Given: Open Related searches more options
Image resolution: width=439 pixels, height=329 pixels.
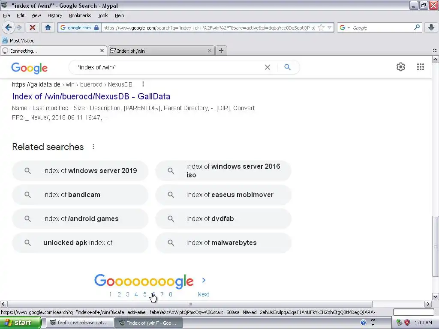Looking at the screenshot, I should [x=93, y=147].
